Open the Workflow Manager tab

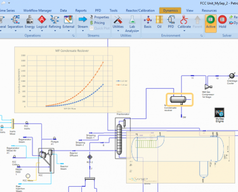pyautogui.click(x=37, y=10)
